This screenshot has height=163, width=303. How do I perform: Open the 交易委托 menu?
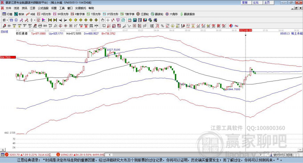pos(80,8)
